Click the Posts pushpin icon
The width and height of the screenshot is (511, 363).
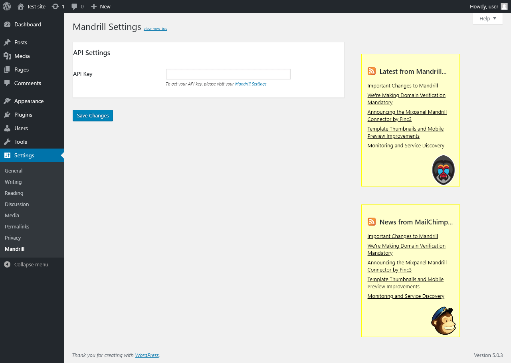click(7, 42)
